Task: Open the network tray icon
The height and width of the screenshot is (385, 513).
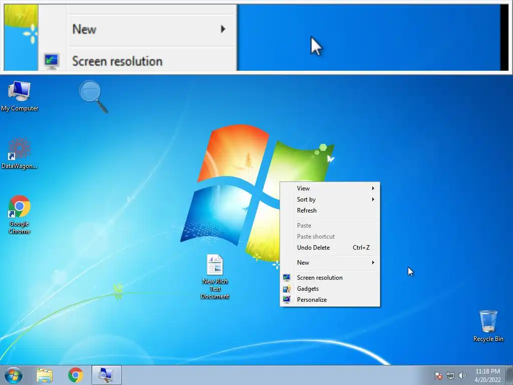Action: (x=450, y=375)
